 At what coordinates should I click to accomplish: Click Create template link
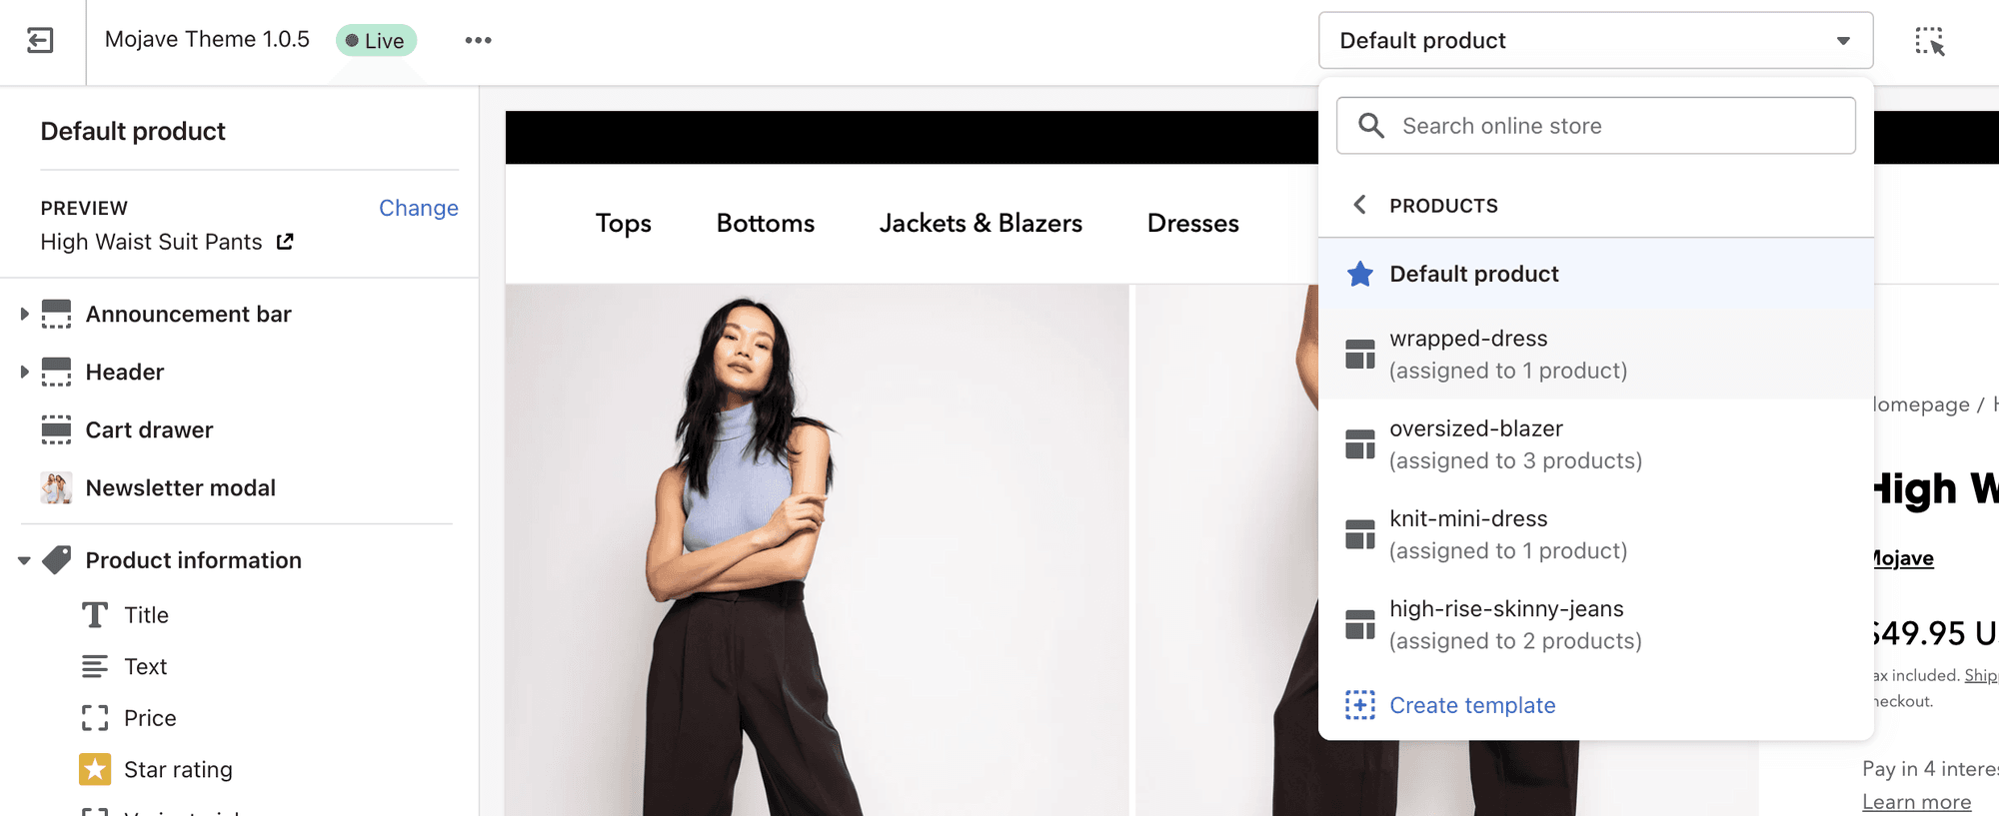coord(1472,705)
